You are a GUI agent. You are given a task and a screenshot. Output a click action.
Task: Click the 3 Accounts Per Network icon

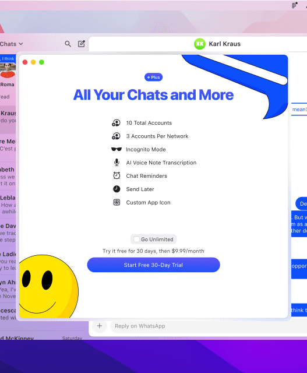[x=116, y=136]
